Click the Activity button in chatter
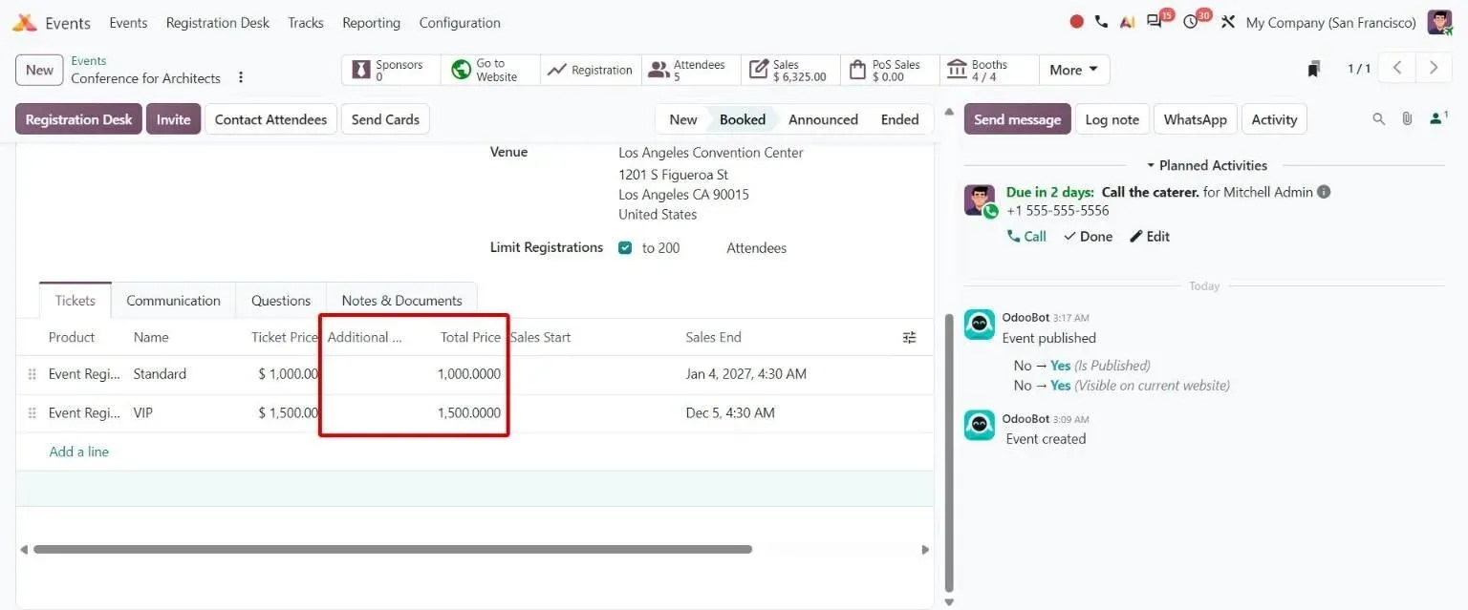This screenshot has height=610, width=1468. pos(1274,119)
